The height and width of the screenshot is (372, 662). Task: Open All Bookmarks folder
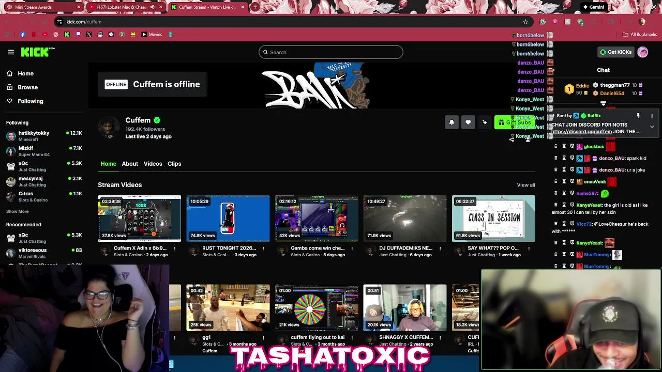pos(640,35)
